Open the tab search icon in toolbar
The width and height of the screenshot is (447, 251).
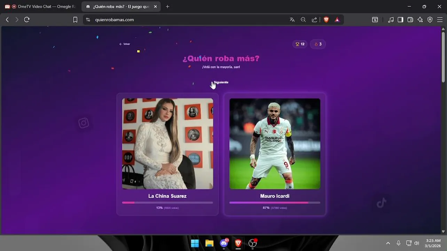tap(375, 20)
